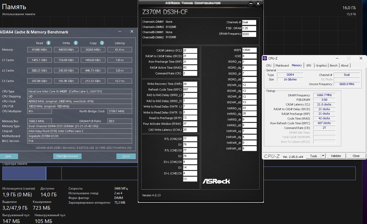Screen dimensions: 367x224
Task: Click the tRRD_L value field
Action: tap(190, 95)
